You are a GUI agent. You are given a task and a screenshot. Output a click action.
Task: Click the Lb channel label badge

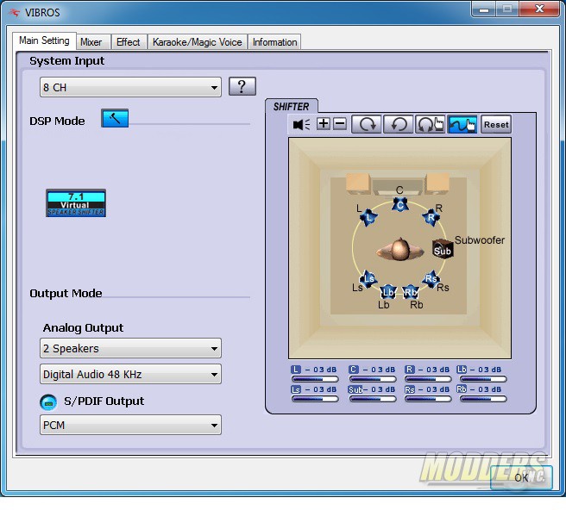pos(462,370)
